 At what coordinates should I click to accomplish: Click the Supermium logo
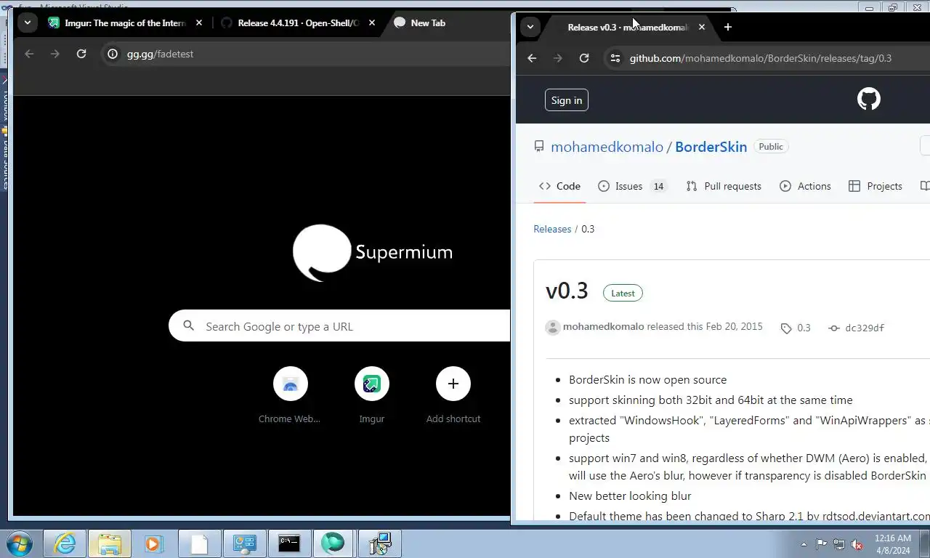pos(373,252)
